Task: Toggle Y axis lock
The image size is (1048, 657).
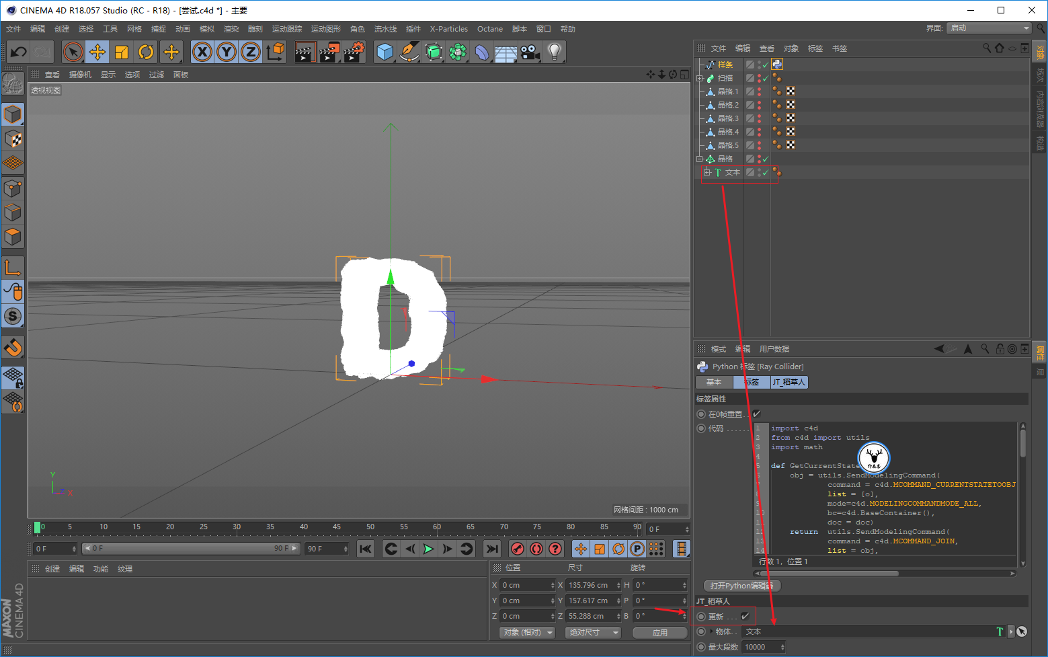Action: click(x=227, y=52)
